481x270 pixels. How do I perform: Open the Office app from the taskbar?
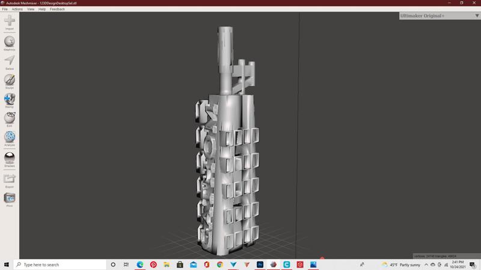coord(206,265)
